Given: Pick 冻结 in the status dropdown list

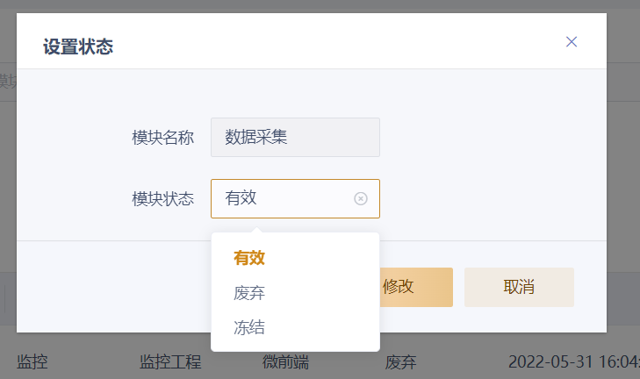Looking at the screenshot, I should click(249, 328).
